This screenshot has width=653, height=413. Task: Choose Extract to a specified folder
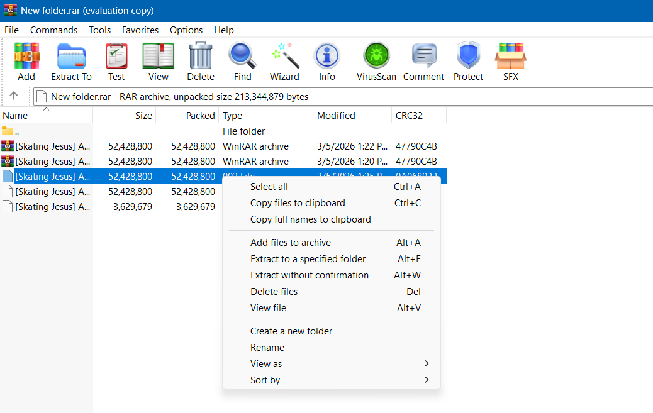(x=332, y=259)
